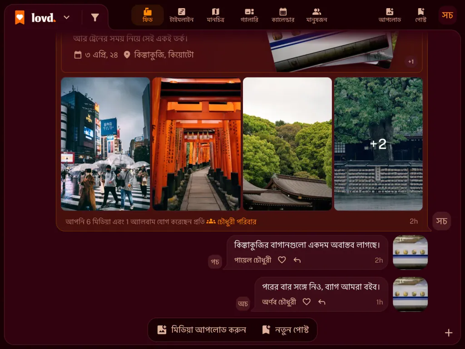Click the অচ avatar badge
The image size is (465, 349).
pos(243,304)
